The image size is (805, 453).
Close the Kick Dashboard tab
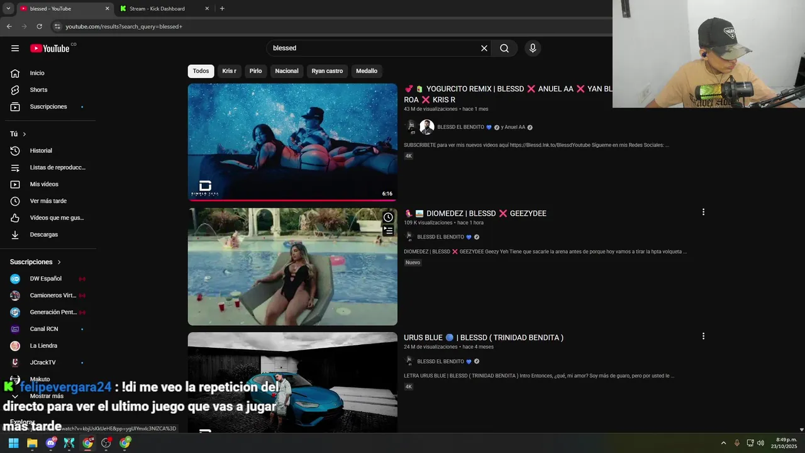coord(207,9)
